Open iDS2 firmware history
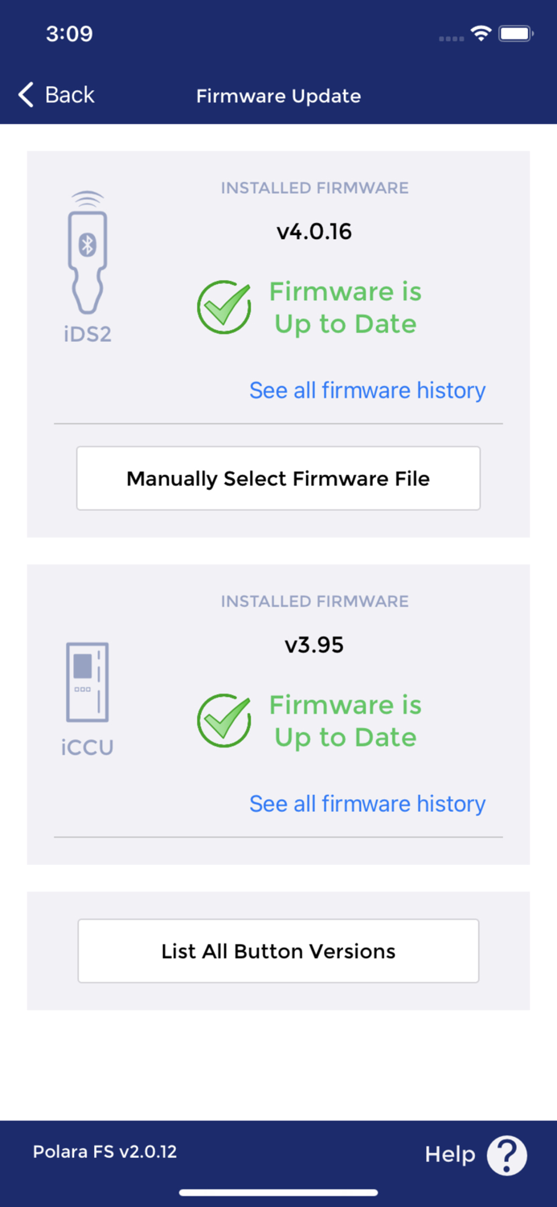Viewport: 557px width, 1207px height. coord(367,390)
